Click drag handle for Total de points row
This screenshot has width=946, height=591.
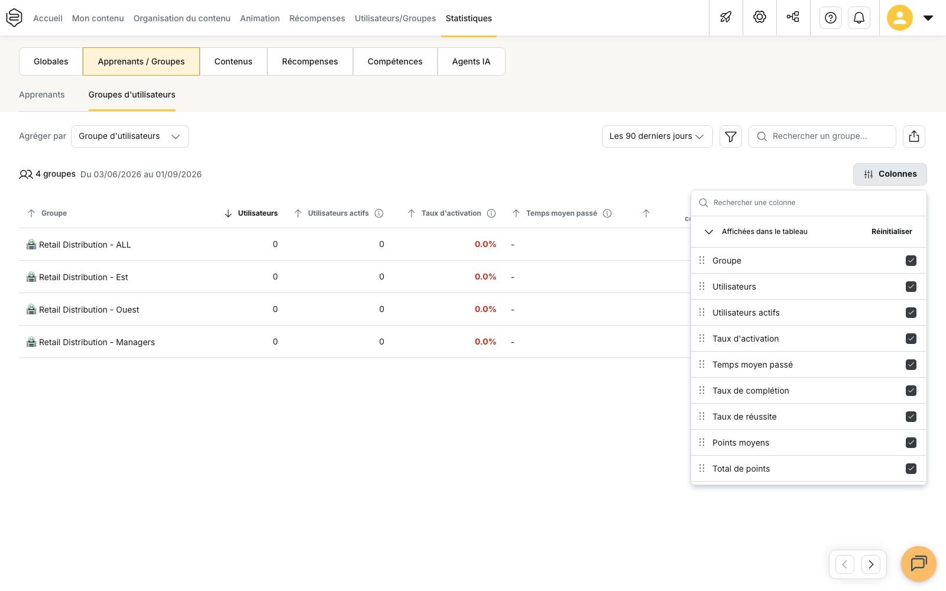coord(702,469)
